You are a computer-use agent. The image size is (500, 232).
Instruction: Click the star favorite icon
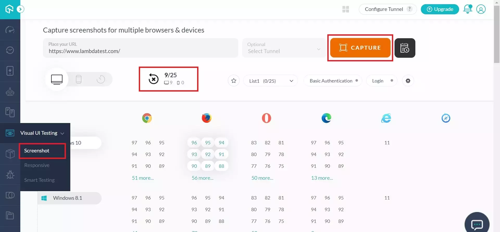234,81
